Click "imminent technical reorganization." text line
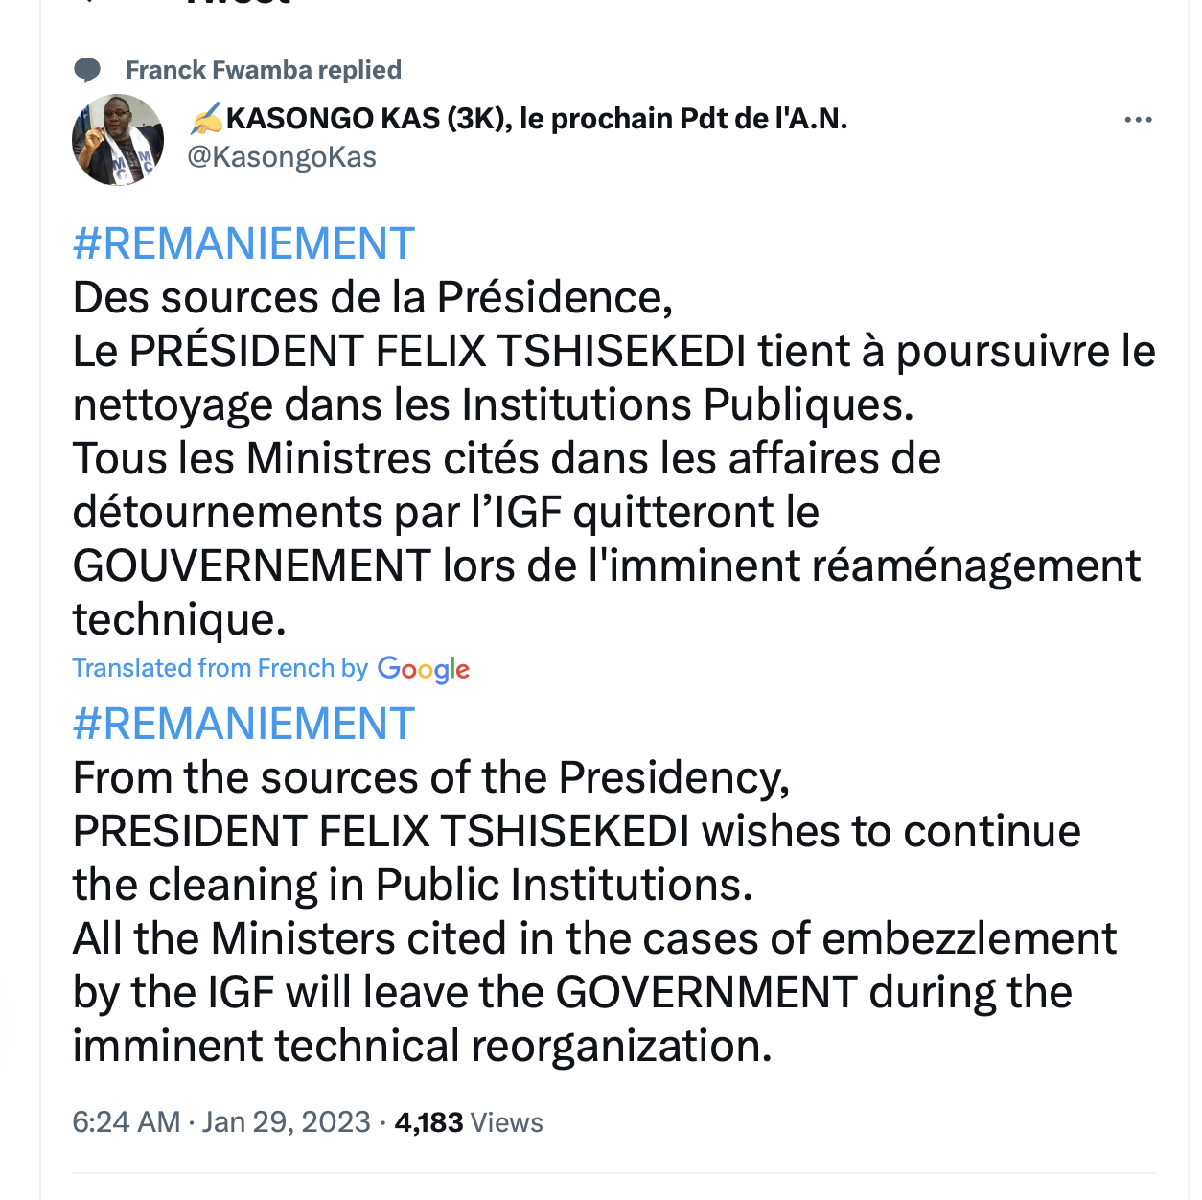1202x1200 pixels. pyautogui.click(x=422, y=1046)
